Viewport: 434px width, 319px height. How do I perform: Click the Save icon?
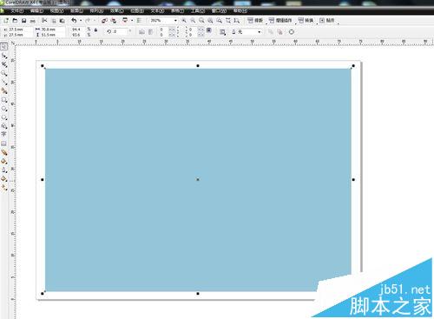coord(24,21)
